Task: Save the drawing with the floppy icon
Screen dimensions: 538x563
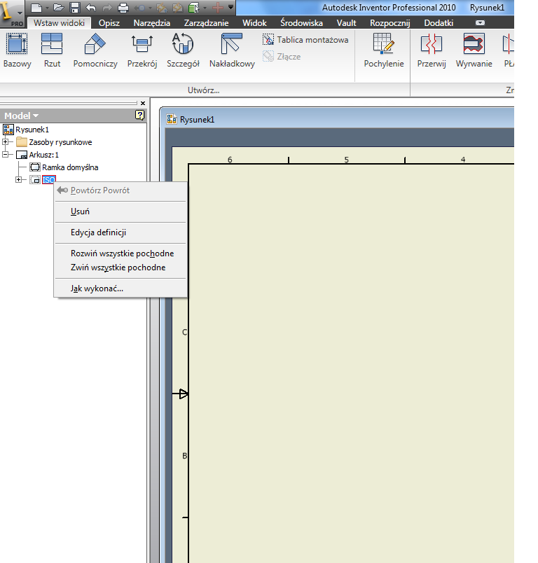Action: [x=75, y=8]
